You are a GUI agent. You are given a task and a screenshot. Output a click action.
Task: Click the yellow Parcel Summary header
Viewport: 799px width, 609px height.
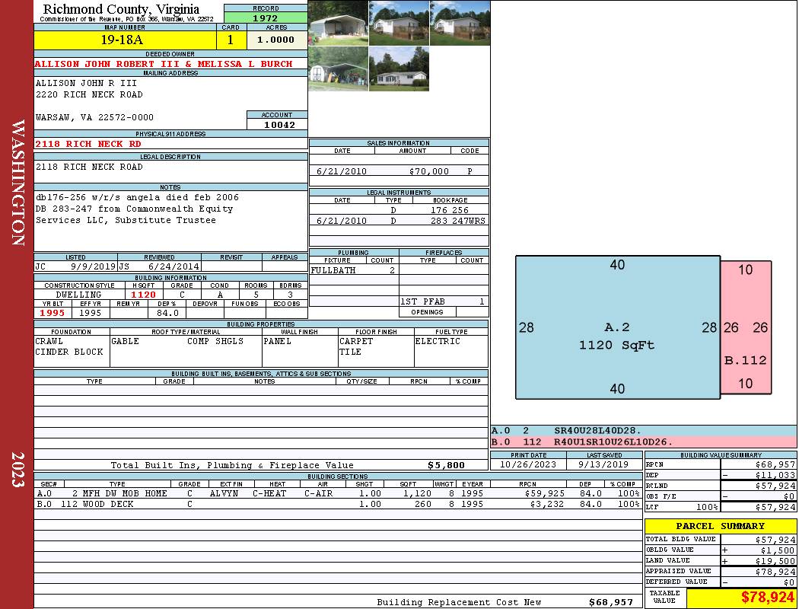pyautogui.click(x=720, y=526)
